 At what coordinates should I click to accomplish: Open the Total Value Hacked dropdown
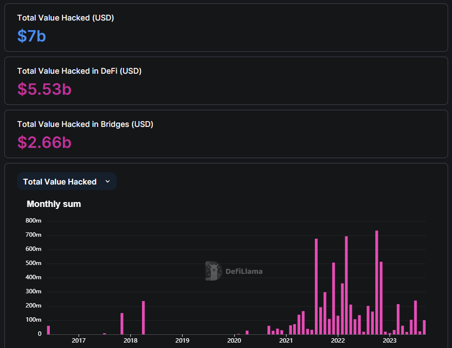tap(67, 182)
